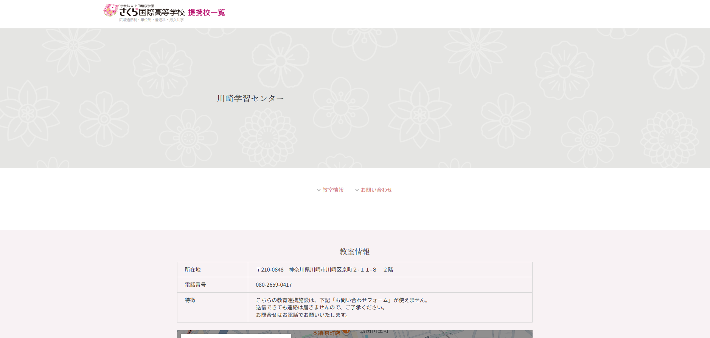
Task: Click the 本舗 京町店 map label
Action: point(326,333)
